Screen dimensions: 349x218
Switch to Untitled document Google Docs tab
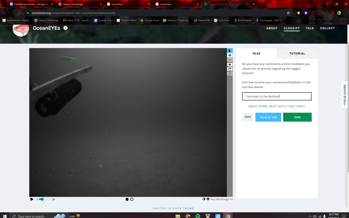31,4
